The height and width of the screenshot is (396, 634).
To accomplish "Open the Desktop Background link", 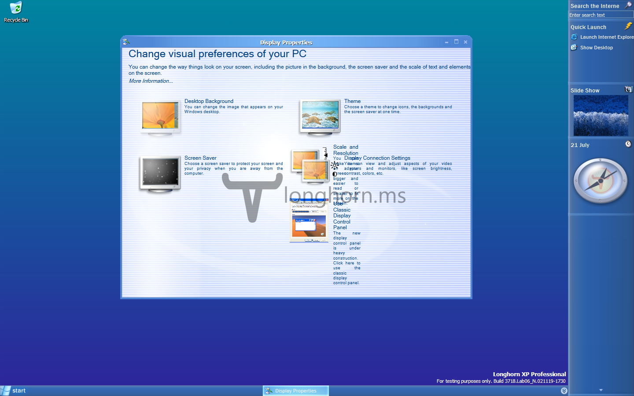I will point(209,101).
